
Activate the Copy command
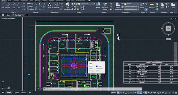click(30, 7)
